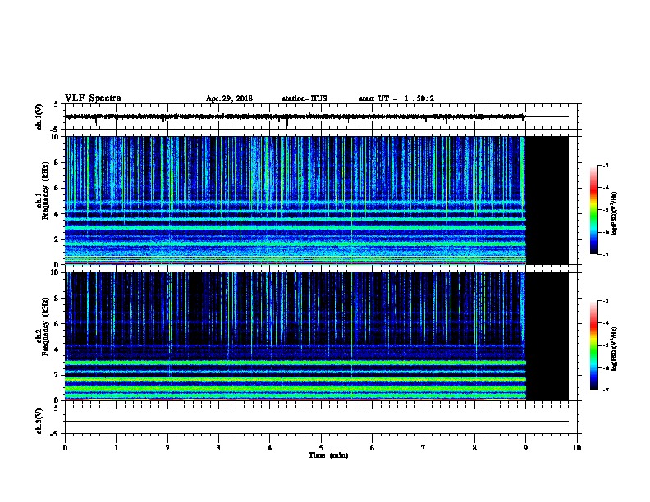
Task: Click the log(PSD) label beside ch.2 color bar
Action: (x=615, y=349)
